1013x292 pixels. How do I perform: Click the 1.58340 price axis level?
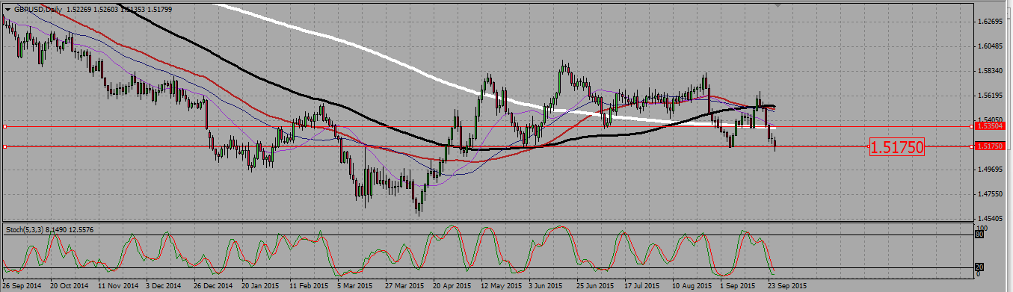[990, 71]
